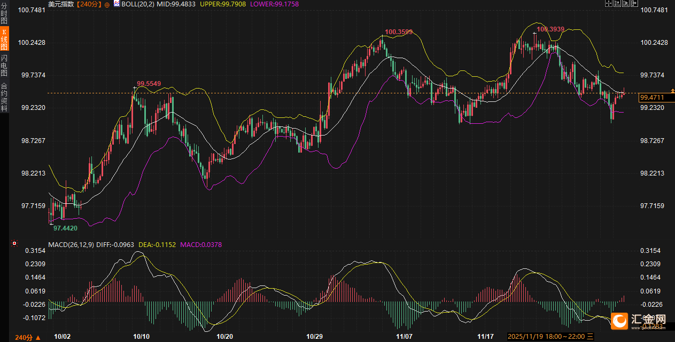Open the 合约资料 side tab

click(4, 97)
